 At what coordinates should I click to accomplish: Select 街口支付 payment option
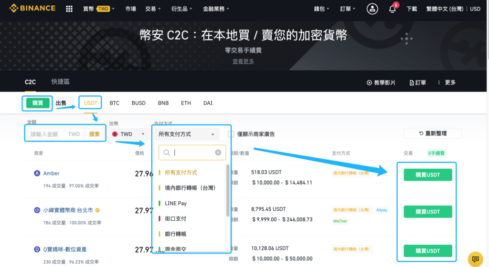[x=175, y=218]
